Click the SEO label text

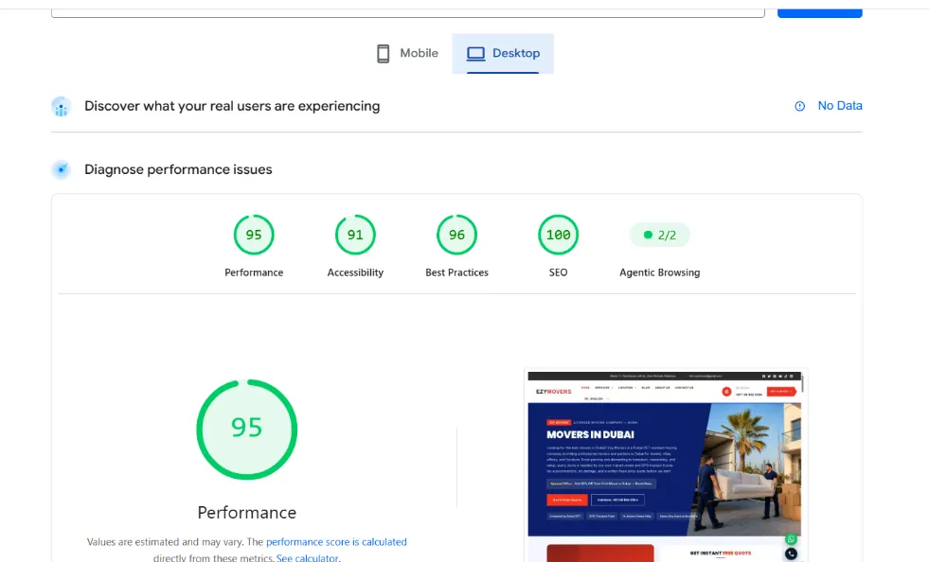coord(558,272)
